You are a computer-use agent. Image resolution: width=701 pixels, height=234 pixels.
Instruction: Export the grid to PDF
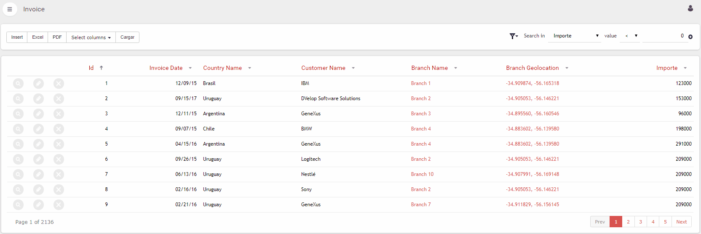coord(57,37)
